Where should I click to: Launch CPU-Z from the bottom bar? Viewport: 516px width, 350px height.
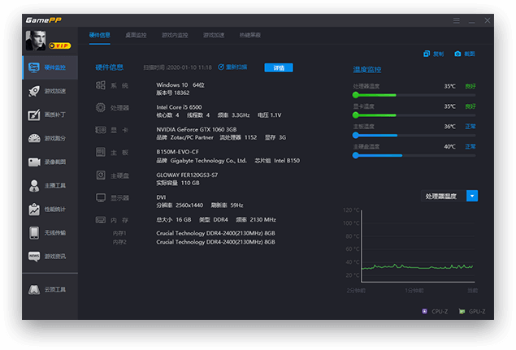[435, 311]
